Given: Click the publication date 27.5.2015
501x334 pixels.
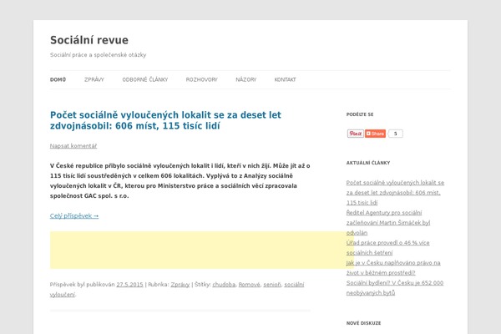Looking at the screenshot, I should point(130,284).
